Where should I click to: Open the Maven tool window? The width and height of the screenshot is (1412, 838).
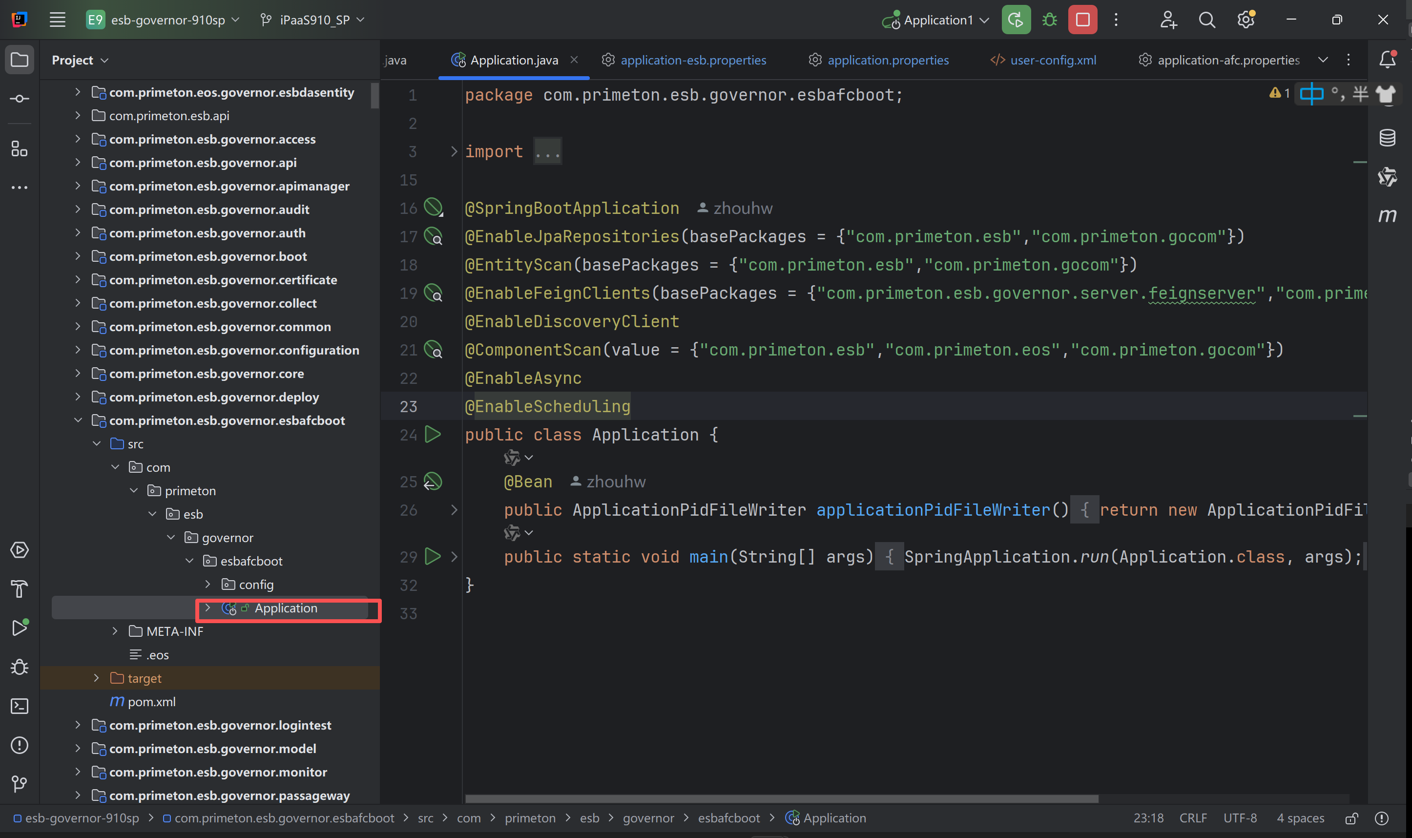1387,215
